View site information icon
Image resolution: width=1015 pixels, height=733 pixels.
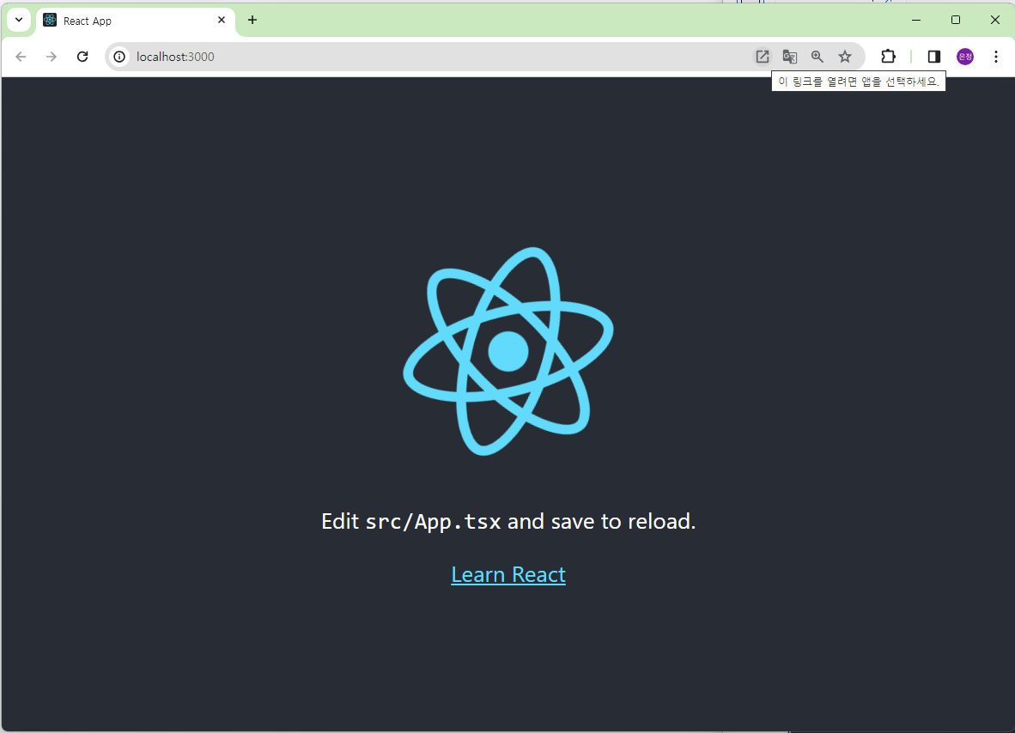119,57
